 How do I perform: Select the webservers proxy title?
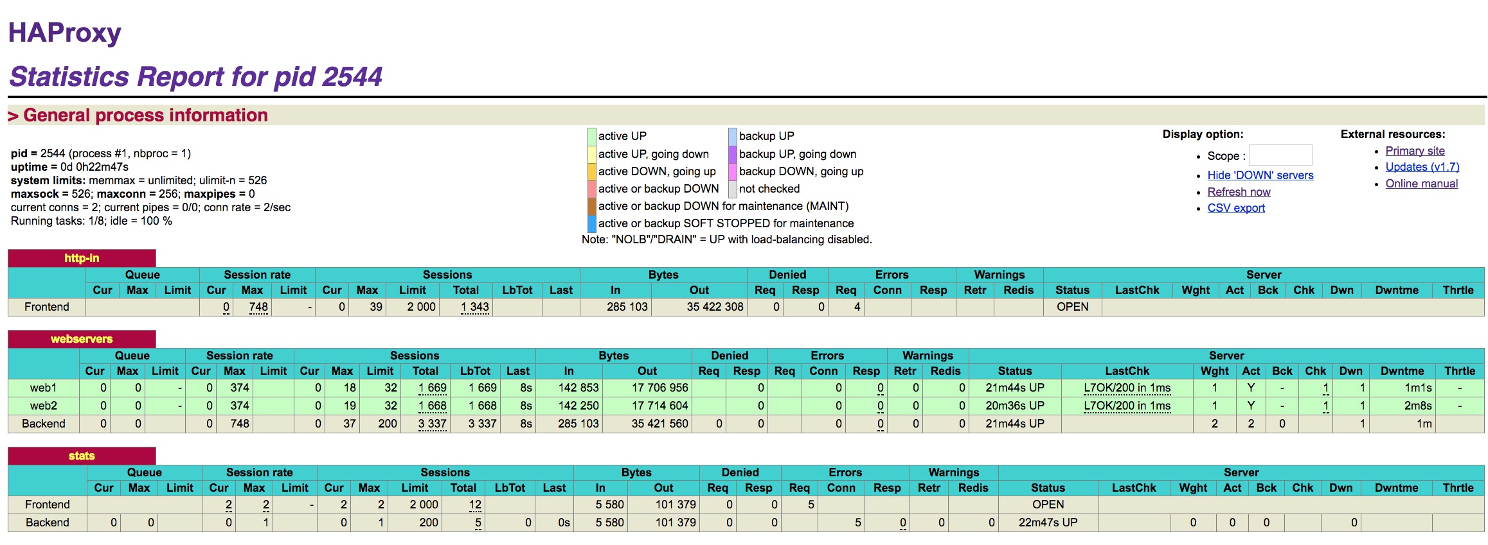click(x=82, y=339)
